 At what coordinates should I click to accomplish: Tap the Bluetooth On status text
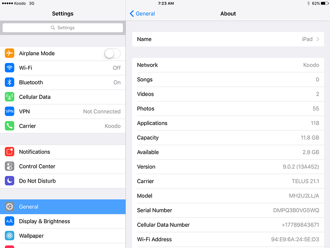(x=117, y=82)
